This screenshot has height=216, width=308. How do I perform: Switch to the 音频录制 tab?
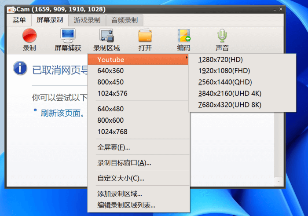tap(125, 20)
